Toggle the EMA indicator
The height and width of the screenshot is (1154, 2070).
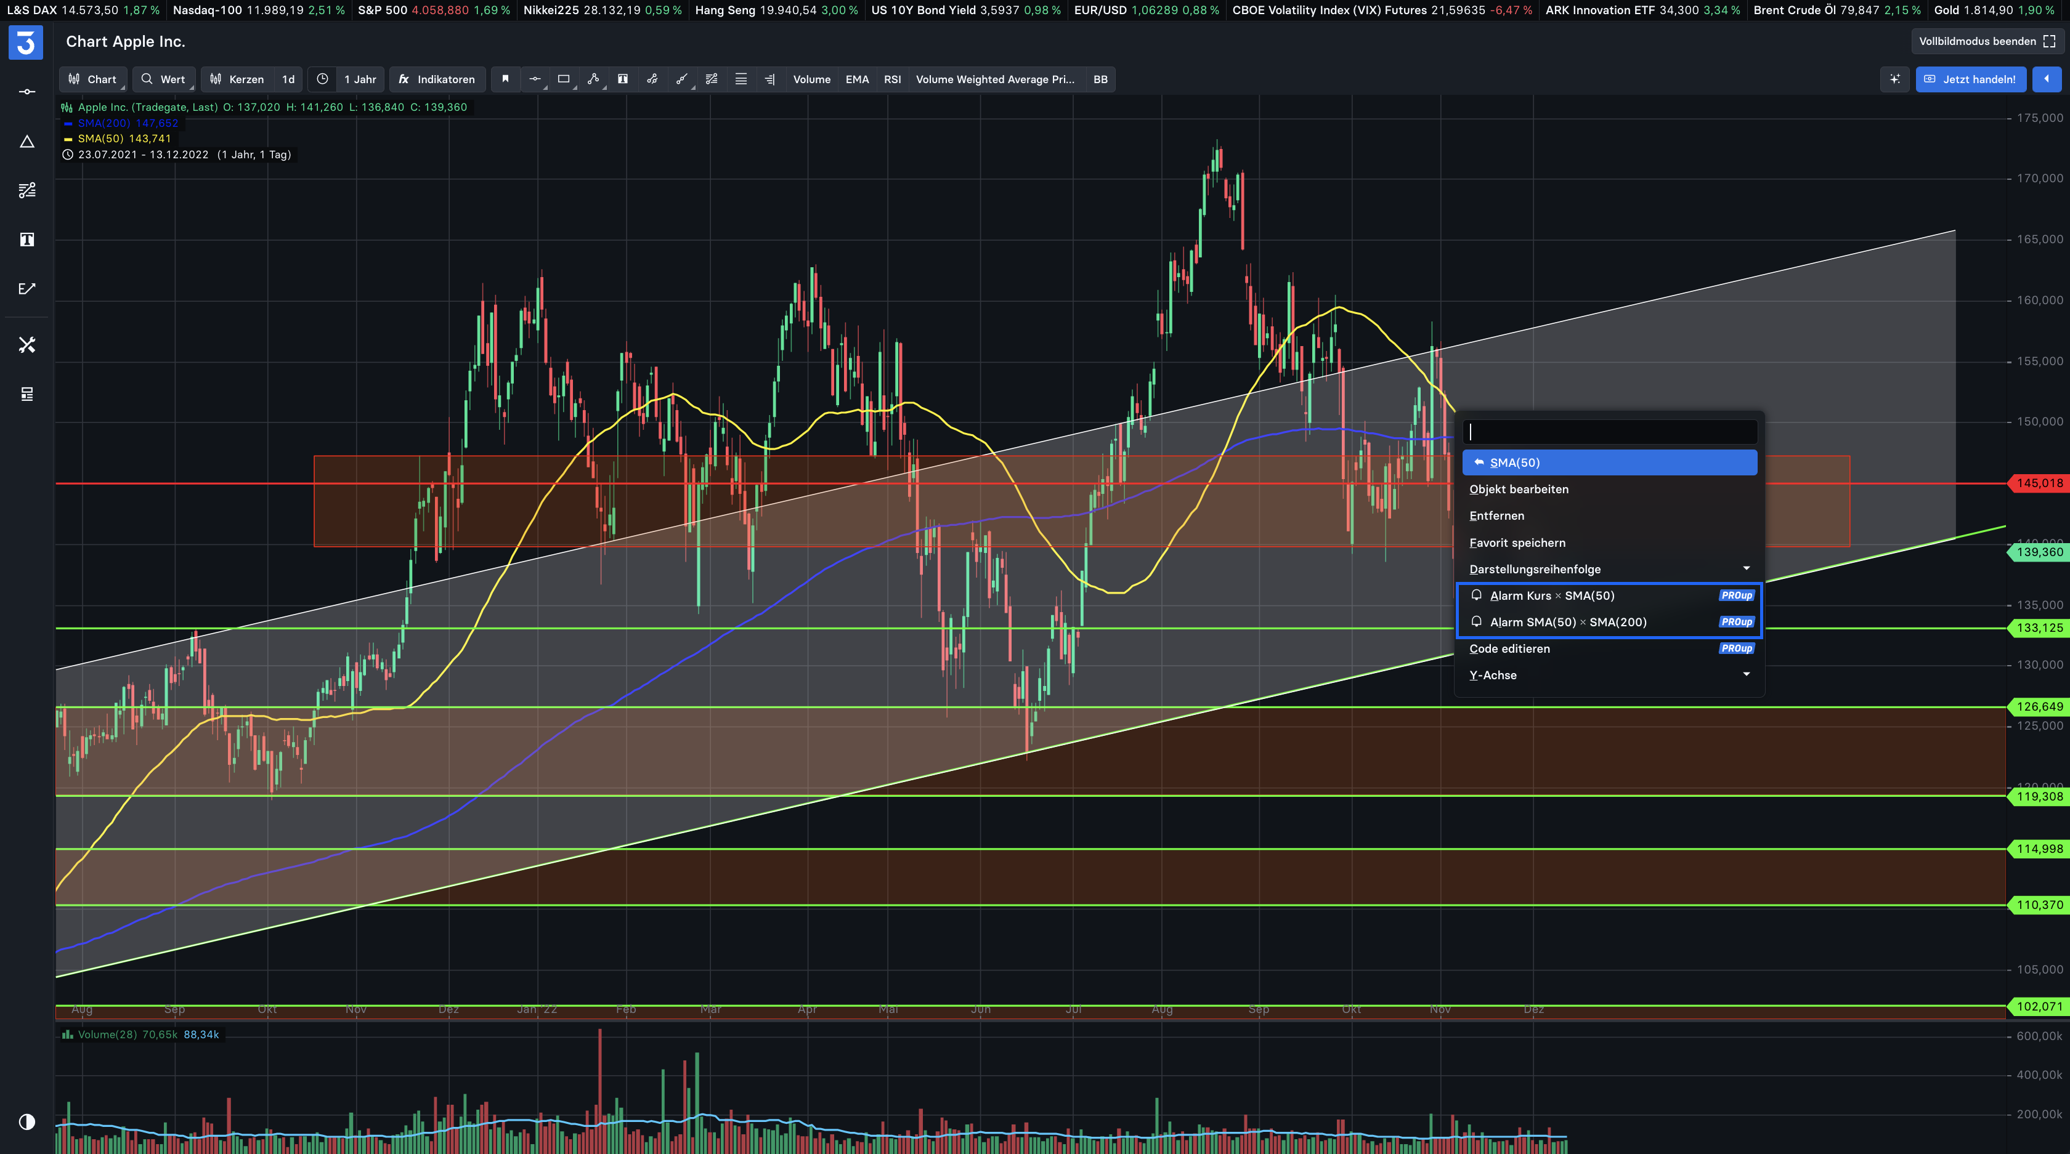coord(856,79)
